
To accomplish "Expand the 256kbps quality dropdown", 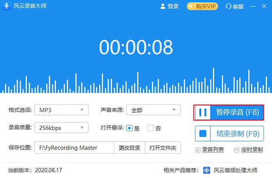I will [61, 128].
